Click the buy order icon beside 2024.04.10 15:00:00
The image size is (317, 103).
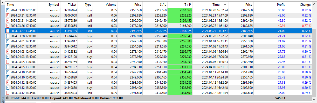8,72
